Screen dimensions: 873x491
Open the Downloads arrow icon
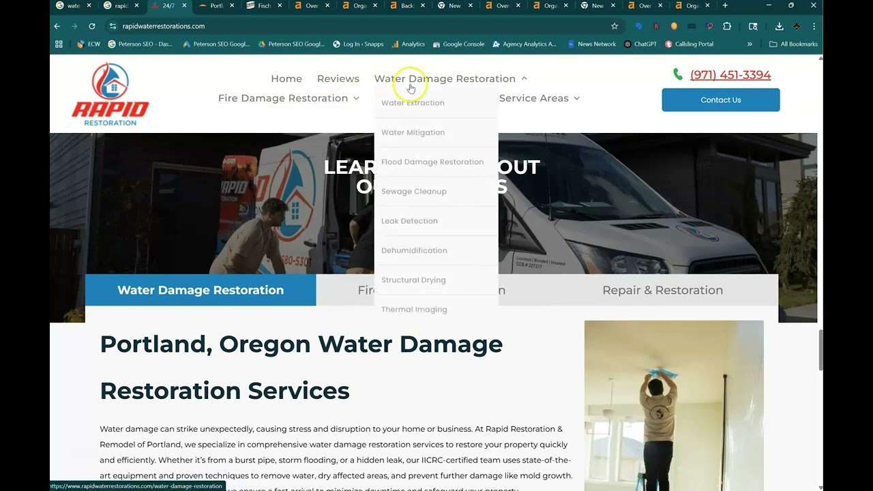pyautogui.click(x=779, y=26)
